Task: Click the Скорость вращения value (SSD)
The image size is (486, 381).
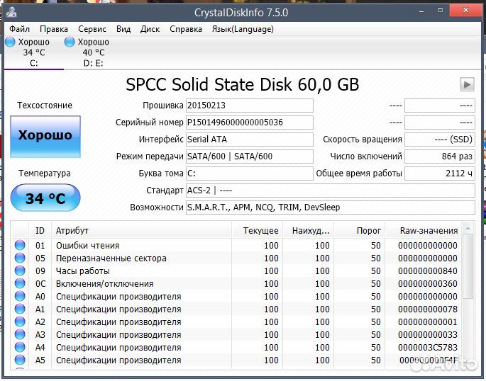Action: [440, 140]
